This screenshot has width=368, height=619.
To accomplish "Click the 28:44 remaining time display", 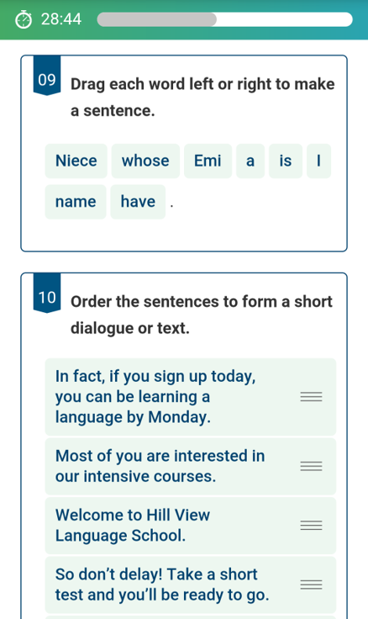I will pos(61,19).
